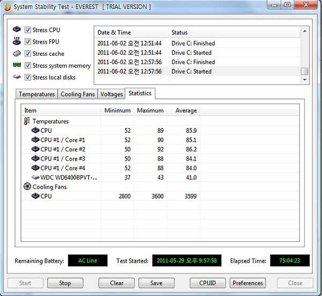Click the 2800 minimum fan speed value
Image resolution: width=322 pixels, height=296 pixels.
click(x=125, y=196)
